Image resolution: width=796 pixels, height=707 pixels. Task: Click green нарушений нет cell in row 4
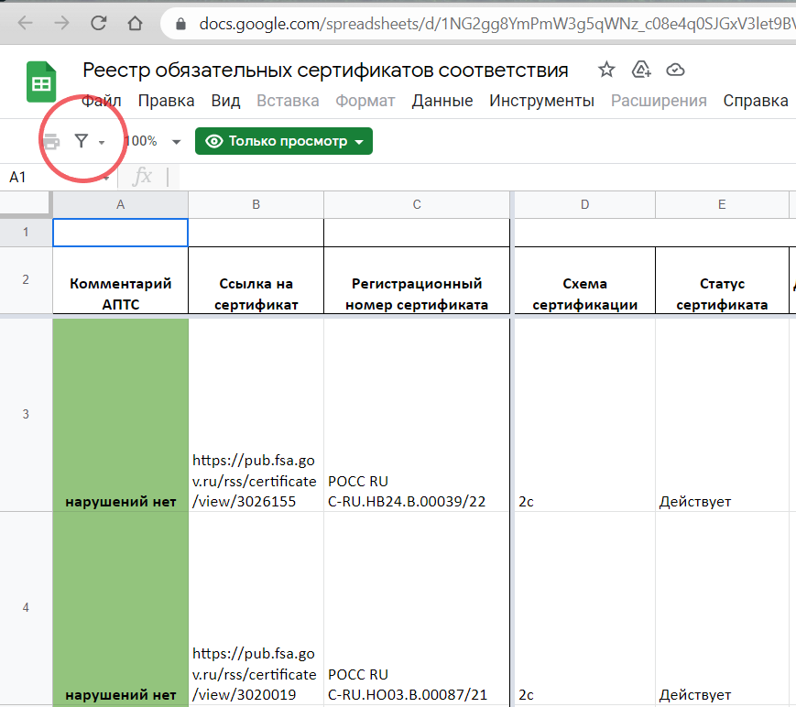coord(120,607)
